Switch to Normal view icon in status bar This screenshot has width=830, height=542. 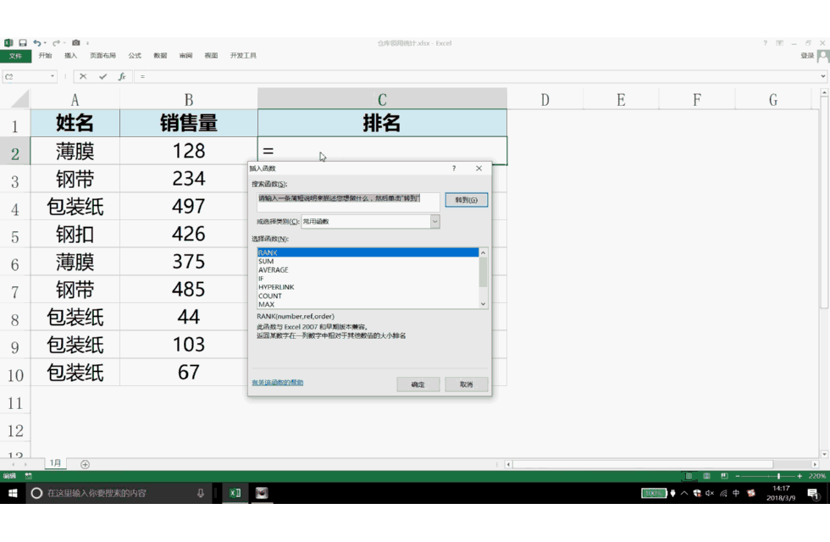click(688, 476)
